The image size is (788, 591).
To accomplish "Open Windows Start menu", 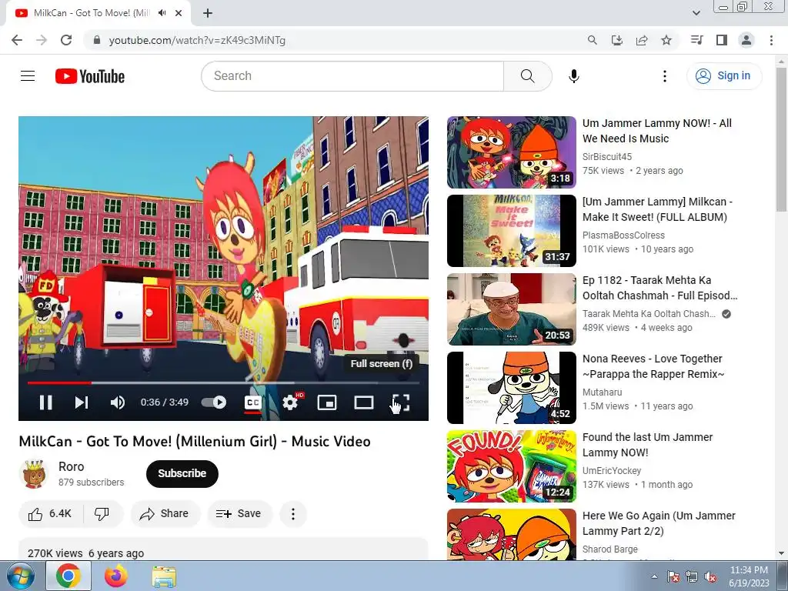I will 19,576.
